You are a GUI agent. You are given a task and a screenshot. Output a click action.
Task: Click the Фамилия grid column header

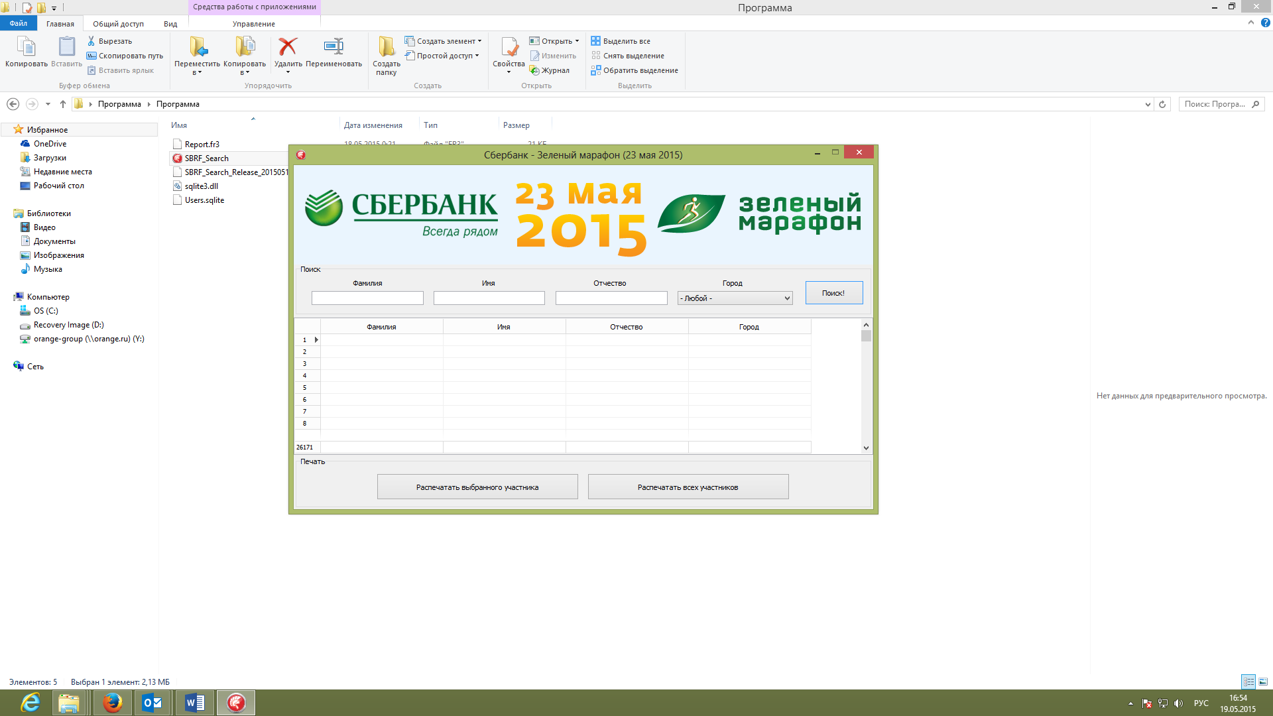(x=381, y=327)
